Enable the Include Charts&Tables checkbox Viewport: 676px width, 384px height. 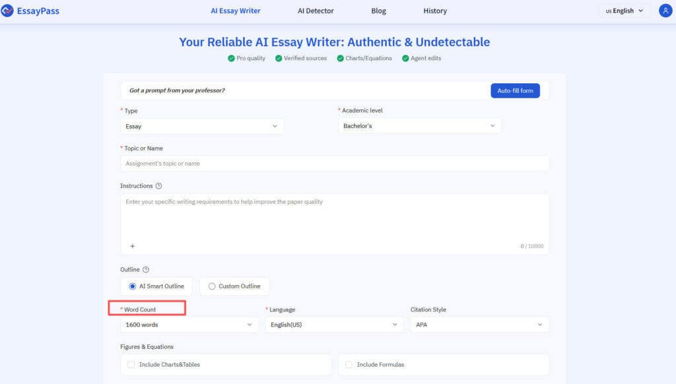(131, 364)
